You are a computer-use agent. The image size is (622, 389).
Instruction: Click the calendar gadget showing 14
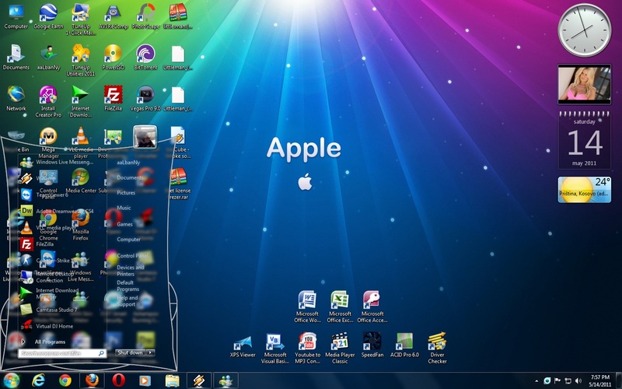point(585,141)
